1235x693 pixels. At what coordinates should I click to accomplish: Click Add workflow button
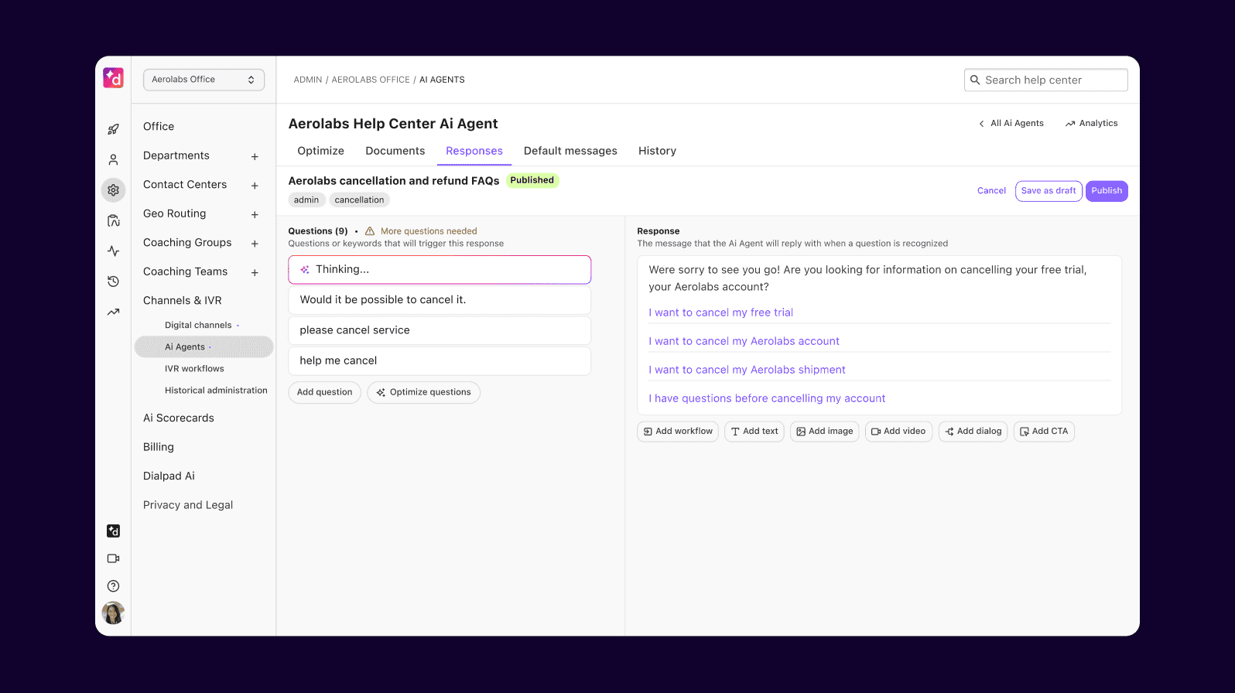678,432
